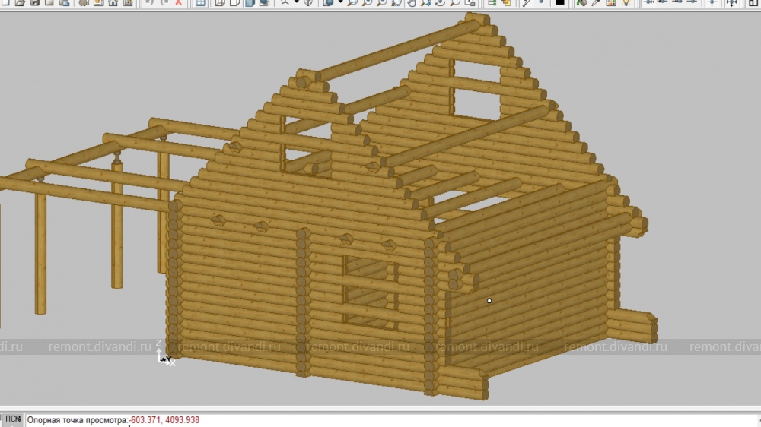This screenshot has width=761, height=427.
Task: Click the ПСК tab at bottom left
Action: pos(12,419)
